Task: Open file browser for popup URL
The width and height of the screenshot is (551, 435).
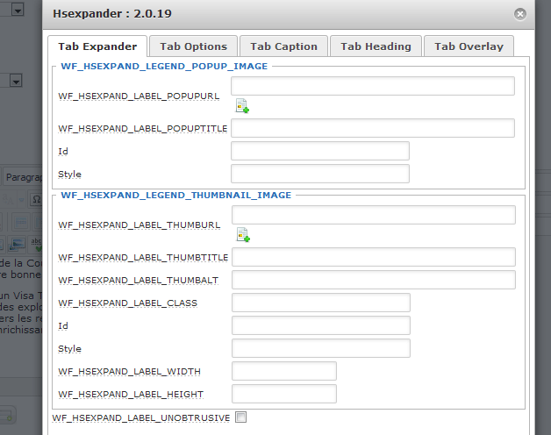Action: [x=242, y=106]
